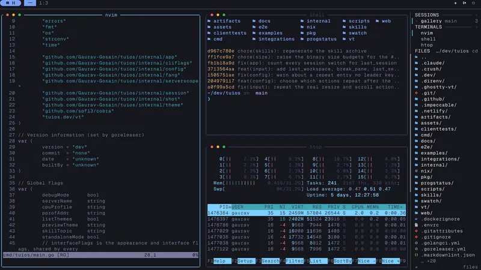Click the scripts folder icon in the shell listing

tap(344, 21)
